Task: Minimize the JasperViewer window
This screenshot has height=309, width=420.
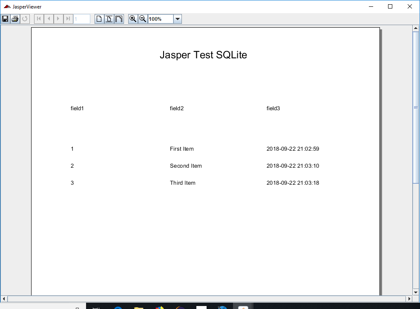Action: (x=371, y=6)
